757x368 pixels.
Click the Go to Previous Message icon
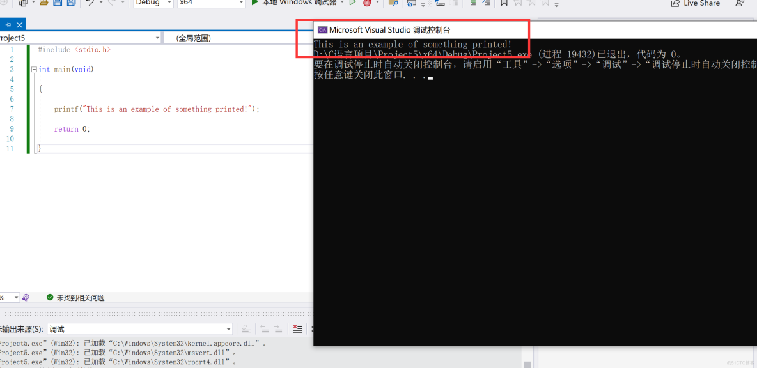coord(265,329)
